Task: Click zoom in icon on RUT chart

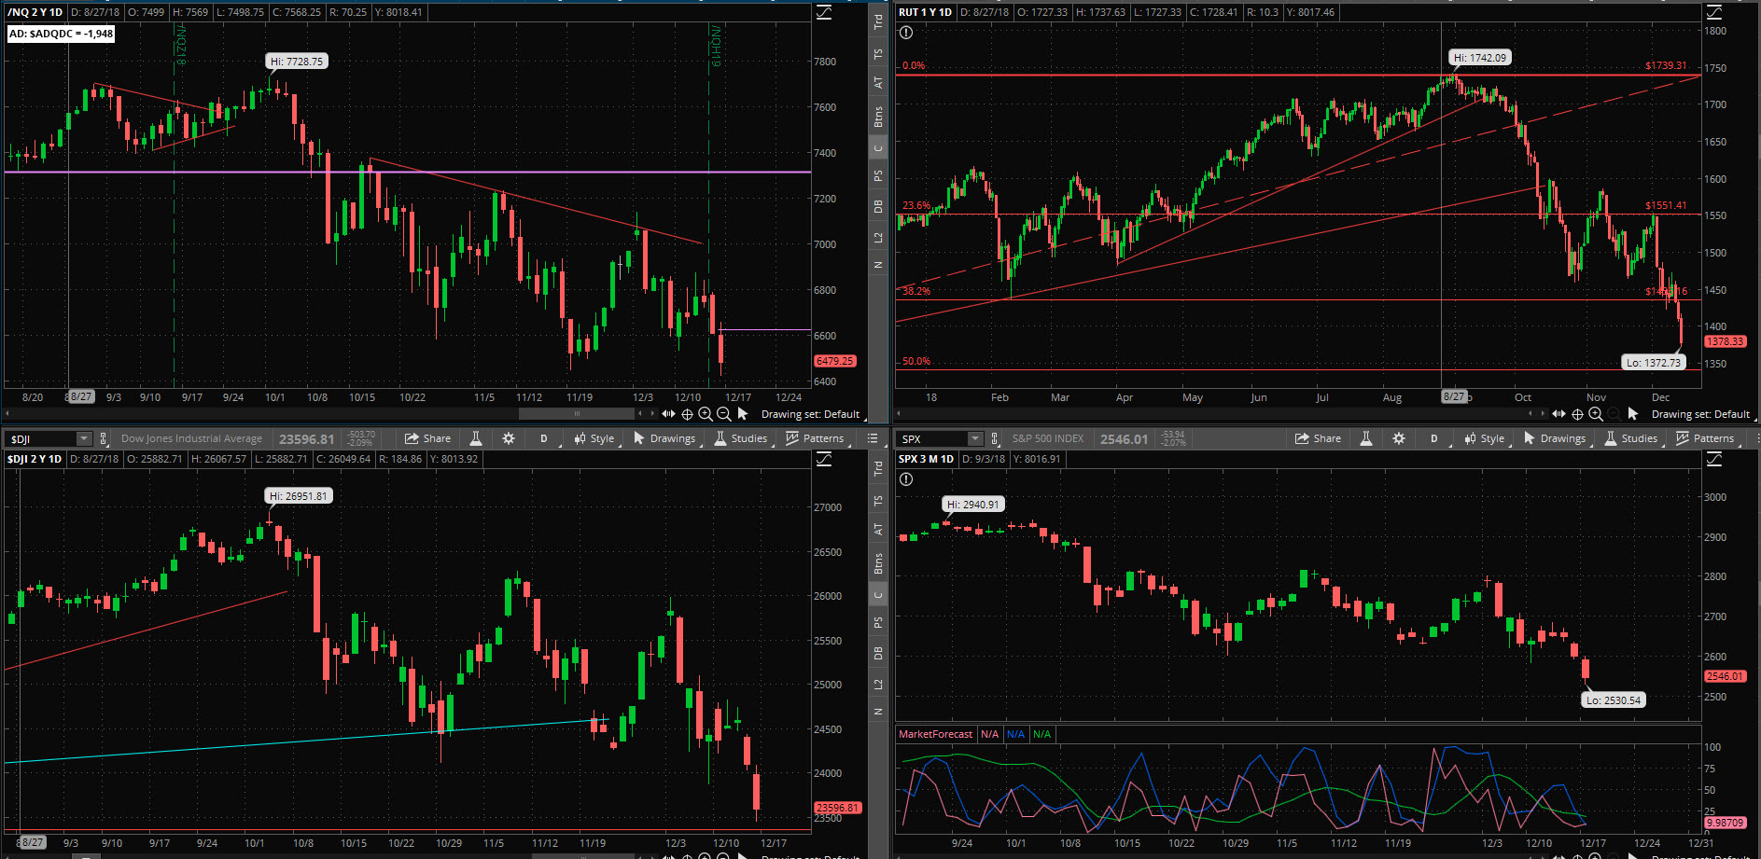Action: click(x=1596, y=414)
